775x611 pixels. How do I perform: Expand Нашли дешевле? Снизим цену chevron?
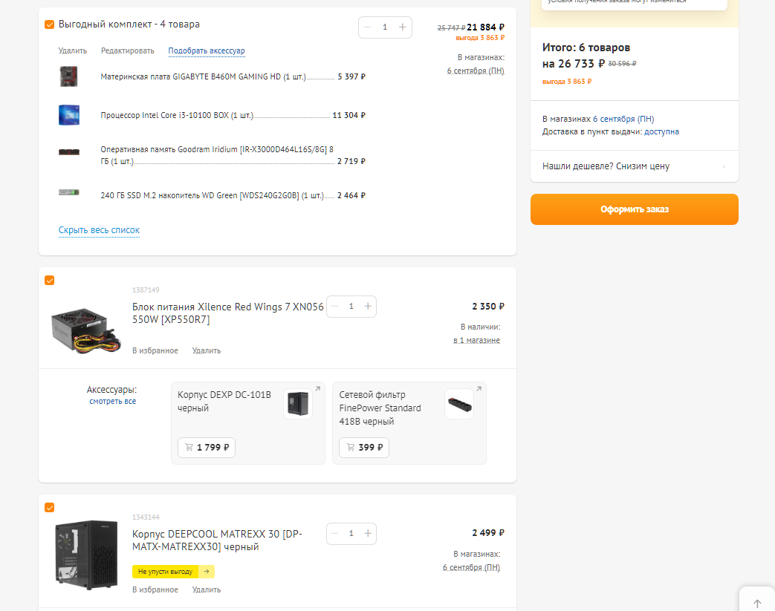(x=724, y=166)
